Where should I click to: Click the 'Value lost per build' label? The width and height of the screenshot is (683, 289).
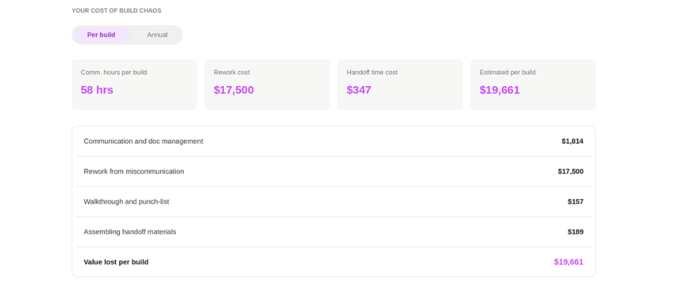tap(116, 262)
